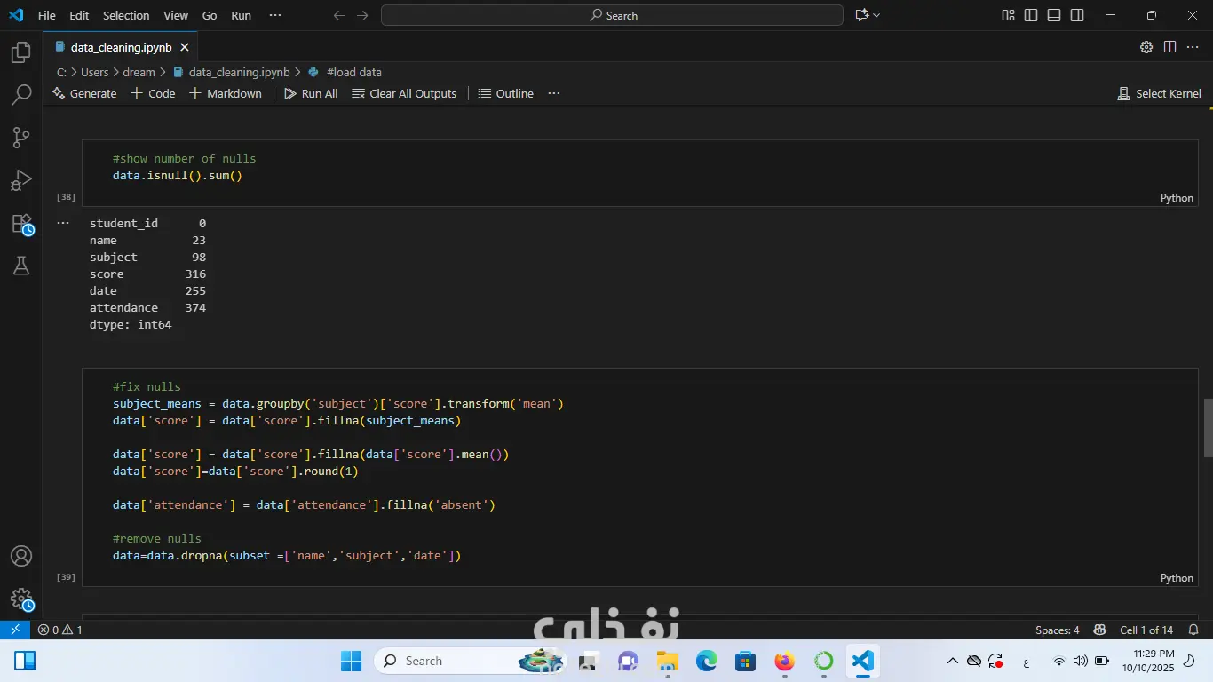Click the VS Code logo in the title bar
This screenshot has height=682, width=1213.
[x=16, y=15]
